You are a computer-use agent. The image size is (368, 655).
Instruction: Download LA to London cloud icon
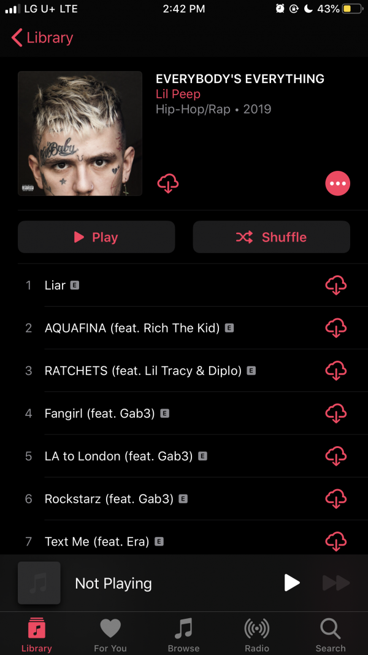(x=336, y=456)
